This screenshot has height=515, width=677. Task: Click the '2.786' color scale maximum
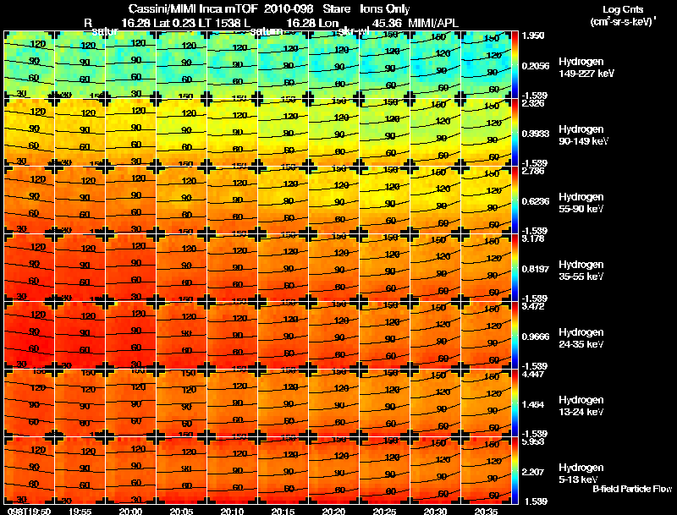[533, 171]
